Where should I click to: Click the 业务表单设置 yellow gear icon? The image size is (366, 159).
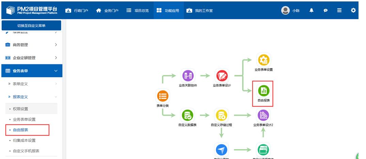point(264,60)
